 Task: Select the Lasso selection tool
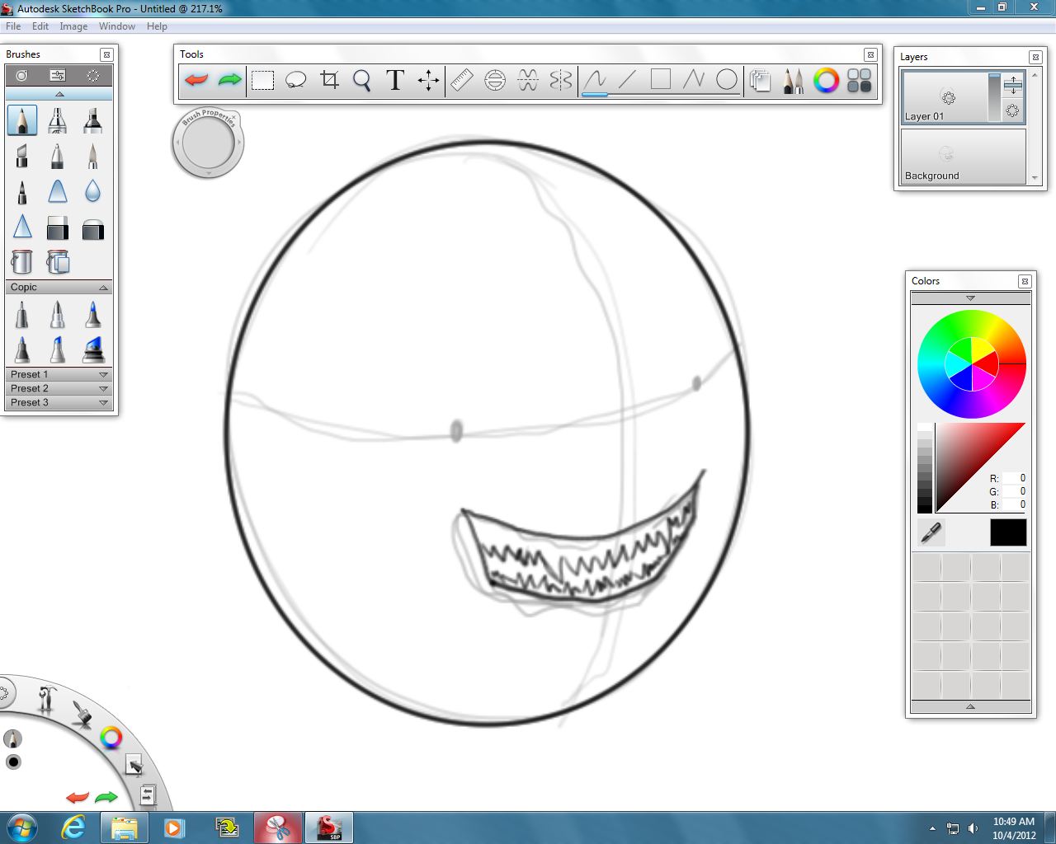pos(295,80)
